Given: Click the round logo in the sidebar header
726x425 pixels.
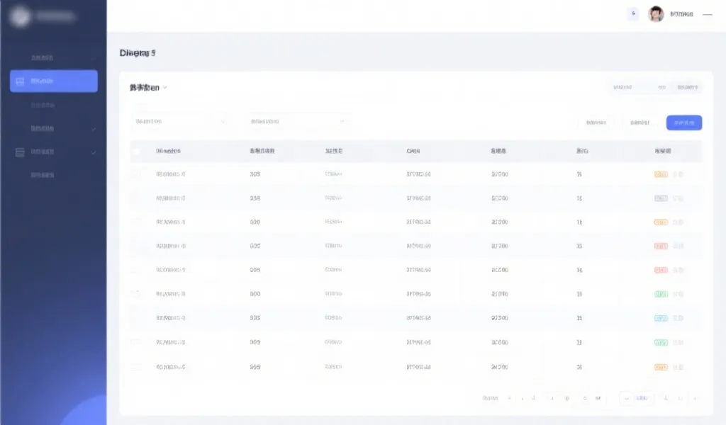Looking at the screenshot, I should (x=20, y=16).
